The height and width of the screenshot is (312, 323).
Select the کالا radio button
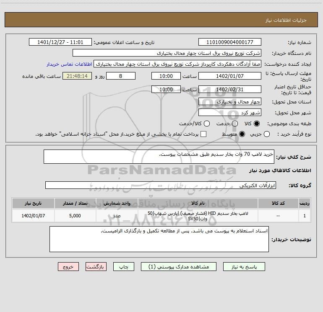tap(257, 124)
